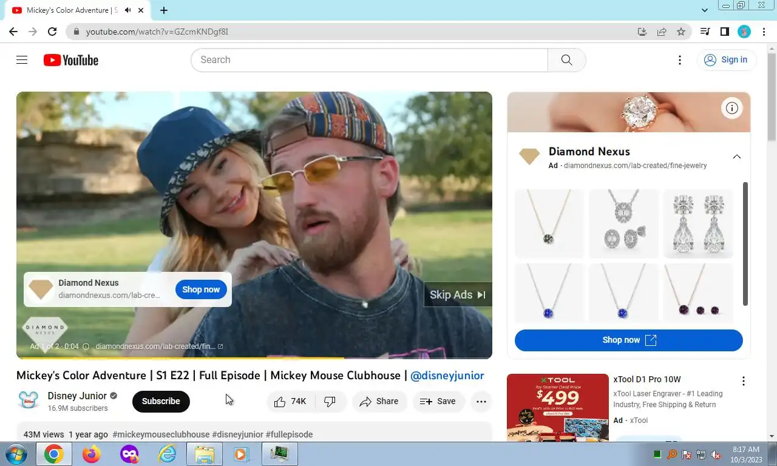
Task: Click the #mickeymouseclubhouse hashtag
Action: [161, 434]
